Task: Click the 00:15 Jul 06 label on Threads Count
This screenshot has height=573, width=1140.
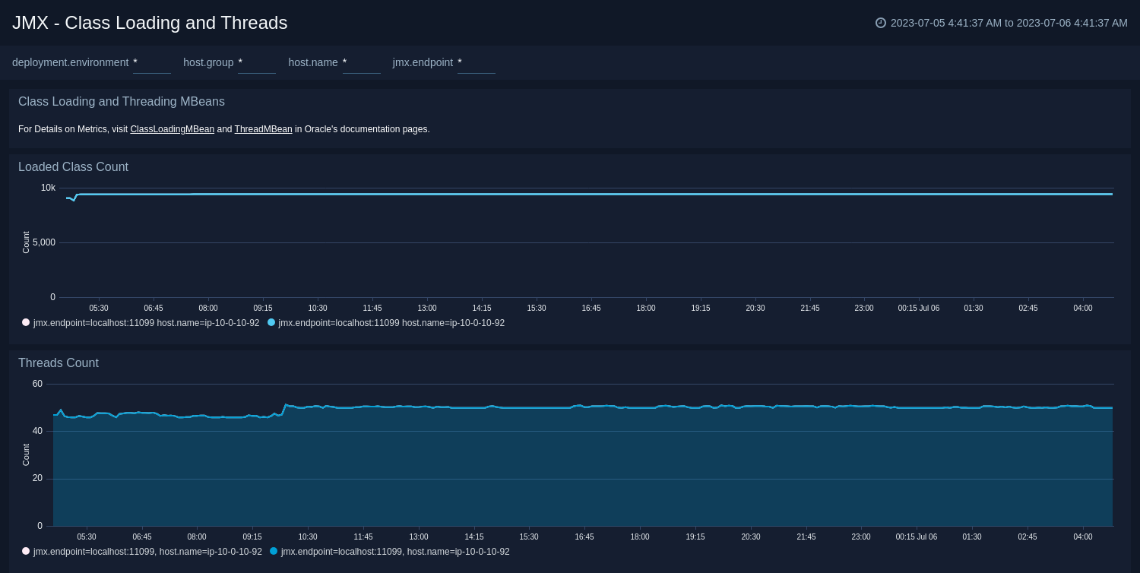Action: click(917, 537)
